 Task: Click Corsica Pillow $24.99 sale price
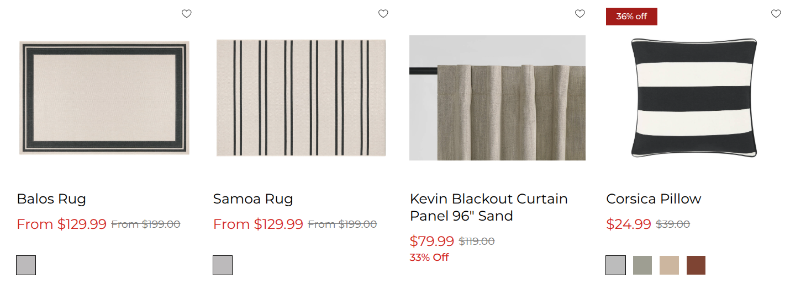click(629, 224)
